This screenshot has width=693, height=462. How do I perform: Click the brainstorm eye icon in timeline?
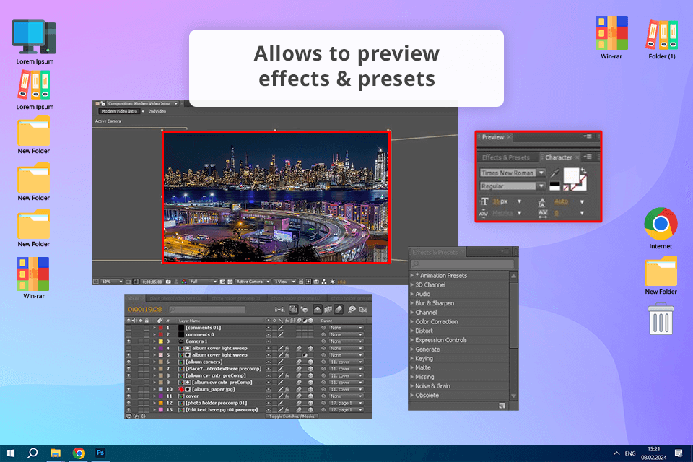[352, 309]
